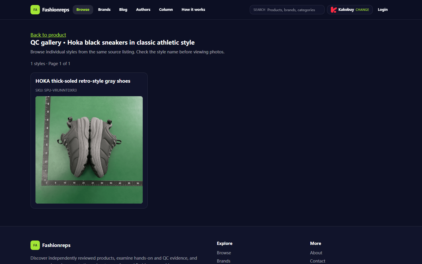
Task: Open the Contact link in footer
Action: click(x=318, y=261)
